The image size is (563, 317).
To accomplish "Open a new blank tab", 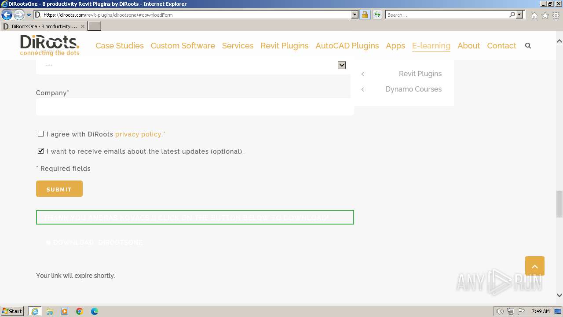I will (95, 26).
